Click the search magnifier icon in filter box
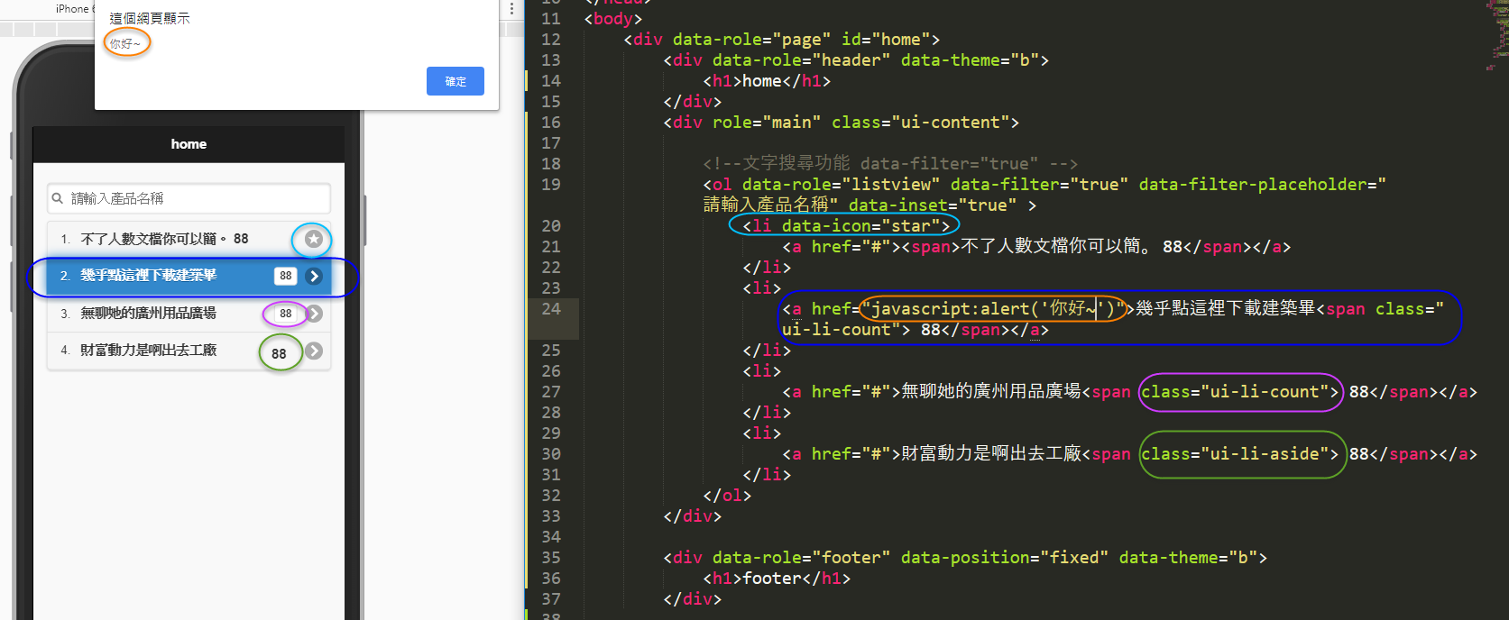Viewport: 1509px width, 620px height. click(58, 198)
